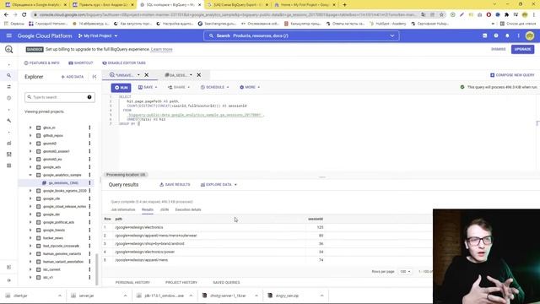The image size is (540, 304).
Task: Expand the google_trends dataset
Action: click(x=30, y=231)
